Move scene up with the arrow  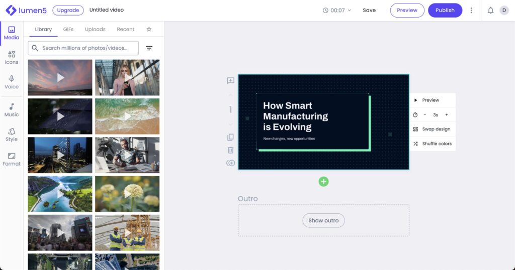tap(230, 95)
